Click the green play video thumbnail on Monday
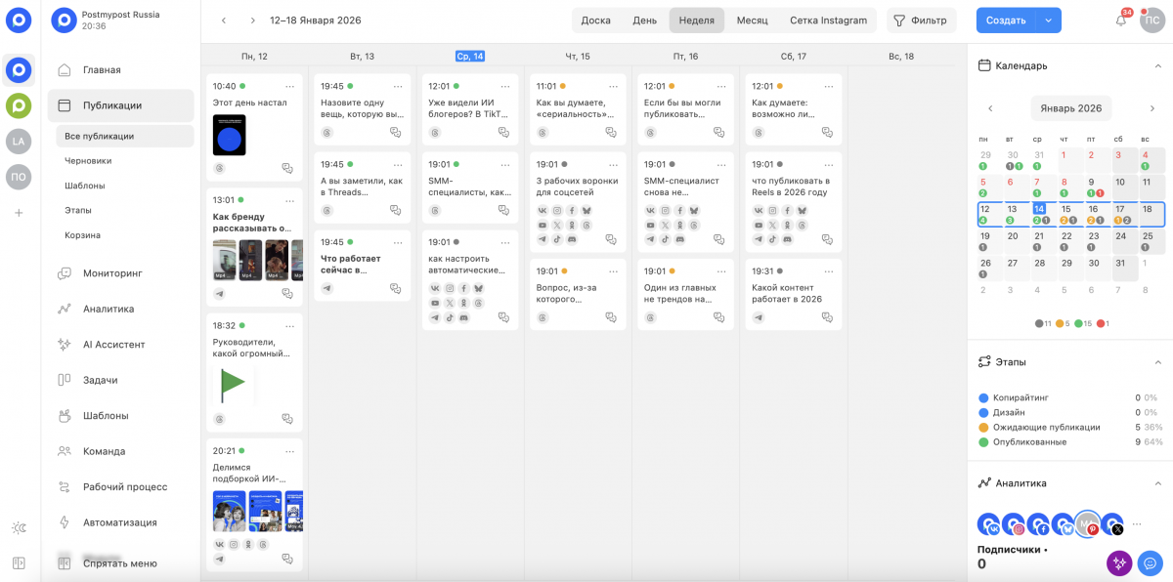Viewport: 1173px width, 582px height. [x=233, y=381]
